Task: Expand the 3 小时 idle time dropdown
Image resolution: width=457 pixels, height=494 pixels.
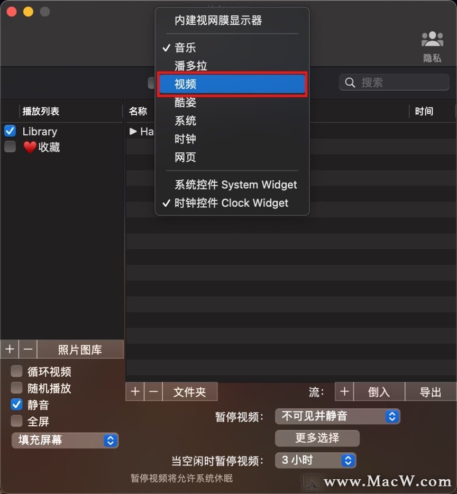Action: (x=315, y=460)
